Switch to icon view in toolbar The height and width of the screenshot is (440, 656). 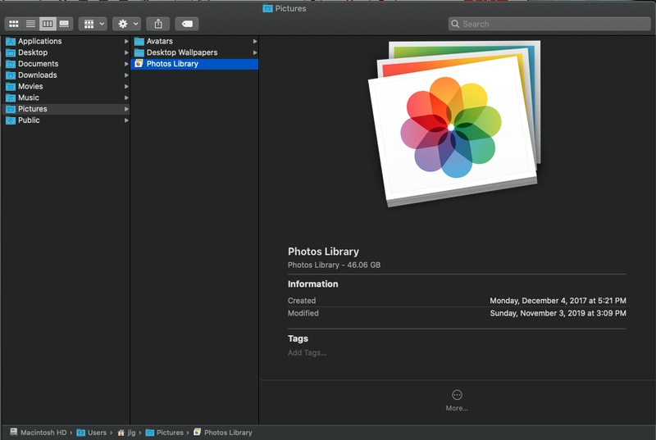click(13, 24)
